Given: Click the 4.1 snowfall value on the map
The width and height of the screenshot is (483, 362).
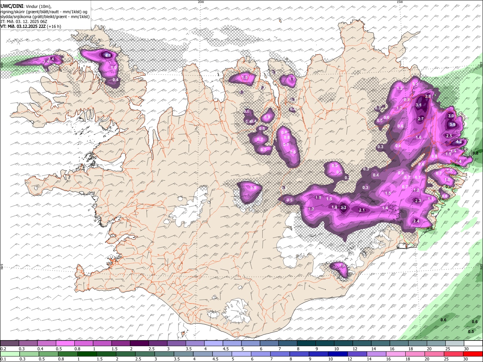Looking at the screenshot, I should coord(108,56).
